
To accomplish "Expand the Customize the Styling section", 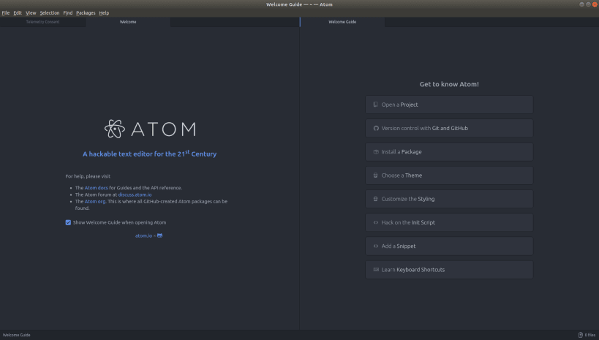I will click(x=449, y=199).
